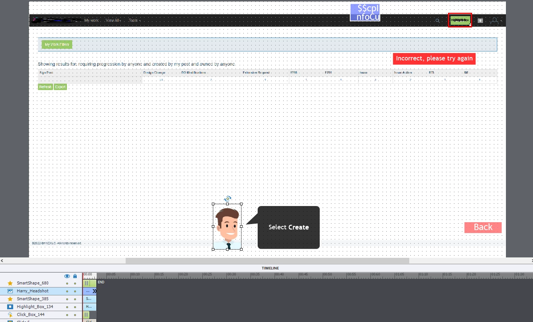Select the $$cpInfoCu variable text caption

(x=365, y=12)
